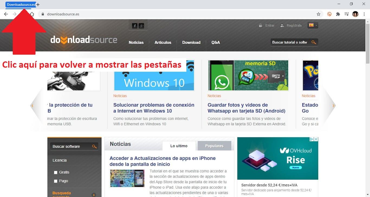Screen dimensions: 370x197
Task: Check the Pago license checkbox
Action: pyautogui.click(x=56, y=181)
